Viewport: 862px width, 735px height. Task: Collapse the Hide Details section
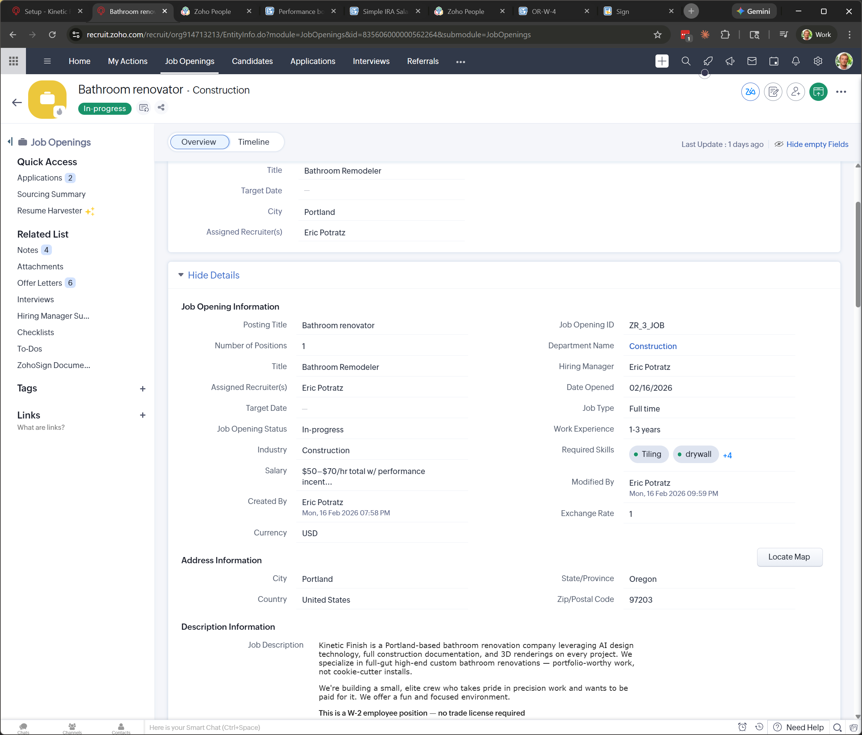(x=213, y=275)
